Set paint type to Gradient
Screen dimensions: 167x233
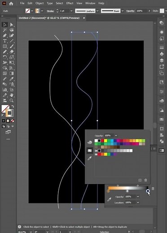(8, 121)
